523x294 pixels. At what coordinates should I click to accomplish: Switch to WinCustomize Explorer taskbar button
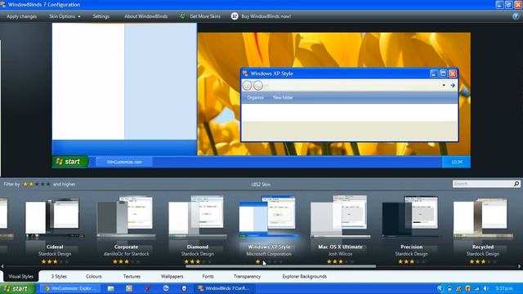click(x=70, y=288)
